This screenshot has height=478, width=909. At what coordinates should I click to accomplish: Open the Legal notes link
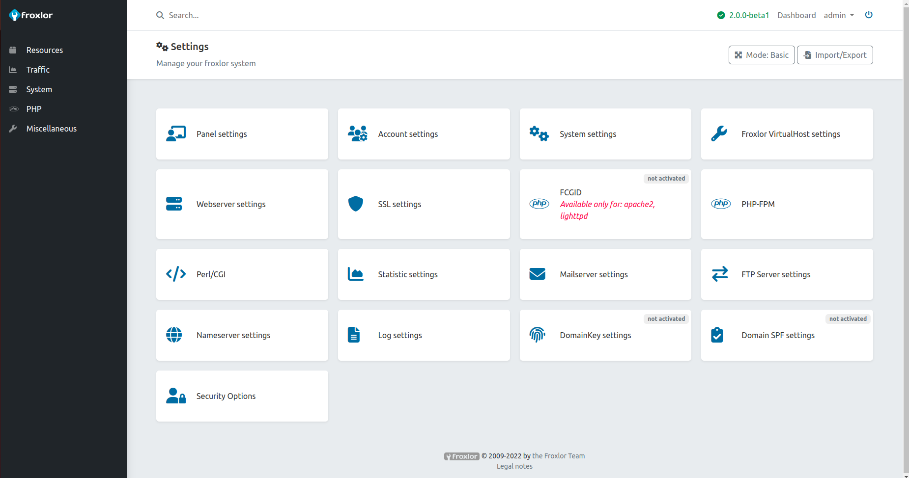click(514, 466)
